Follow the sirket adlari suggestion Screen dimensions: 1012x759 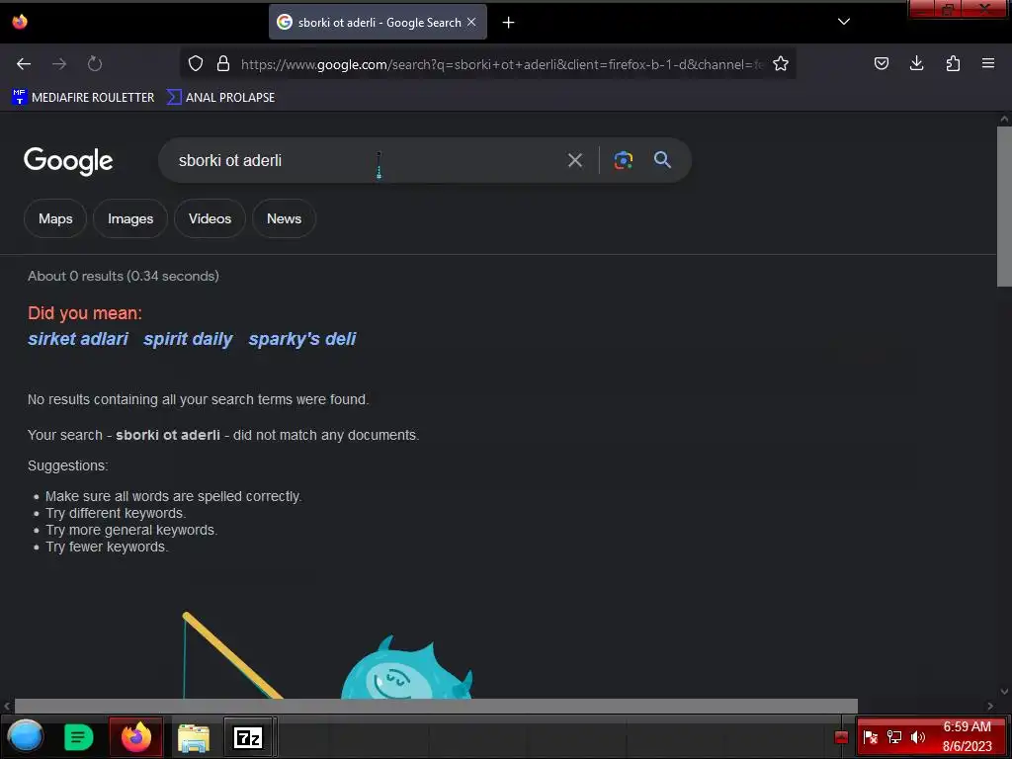point(78,339)
